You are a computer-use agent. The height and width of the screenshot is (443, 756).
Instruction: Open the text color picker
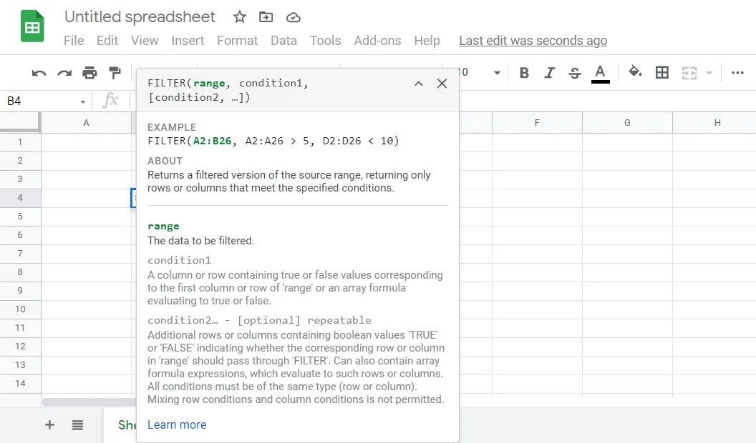[x=600, y=72]
